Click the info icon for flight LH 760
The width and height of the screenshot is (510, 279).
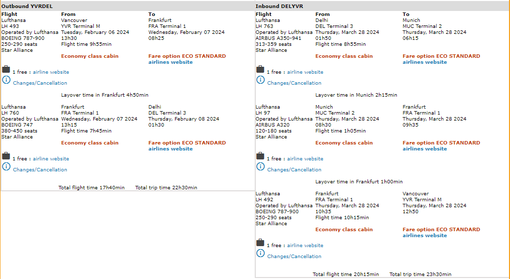pos(6,166)
